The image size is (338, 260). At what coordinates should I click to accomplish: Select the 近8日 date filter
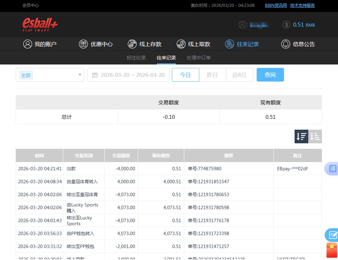[x=239, y=75]
